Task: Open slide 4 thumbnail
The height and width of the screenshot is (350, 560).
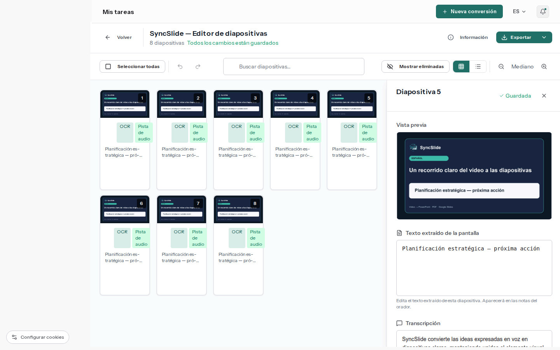Action: click(295, 104)
